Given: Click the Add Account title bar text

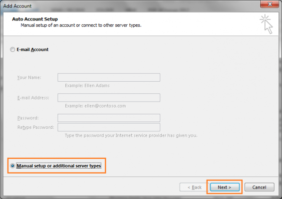Looking at the screenshot, I should coord(17,6).
